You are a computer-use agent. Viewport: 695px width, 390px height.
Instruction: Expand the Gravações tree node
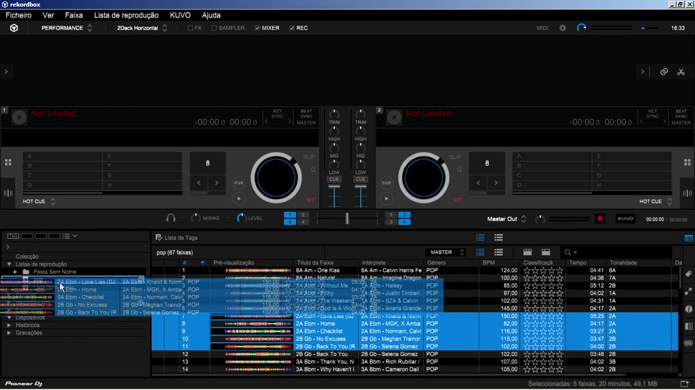(x=9, y=333)
